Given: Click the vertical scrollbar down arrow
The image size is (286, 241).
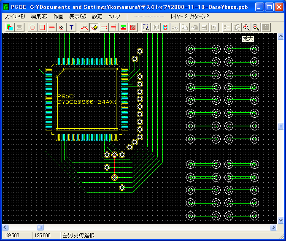Looking at the screenshot, I should [x=281, y=220].
